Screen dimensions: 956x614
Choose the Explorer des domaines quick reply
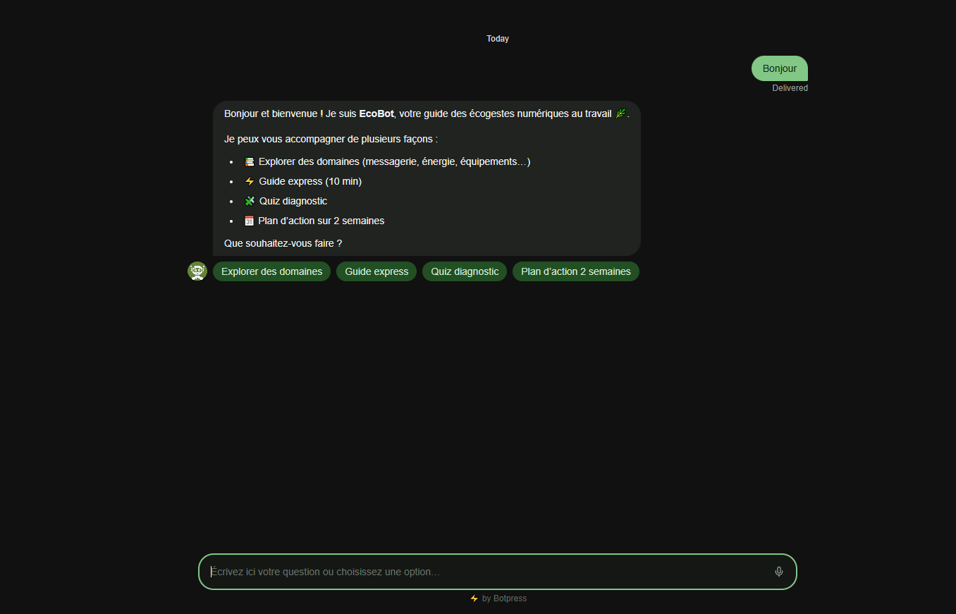[271, 271]
